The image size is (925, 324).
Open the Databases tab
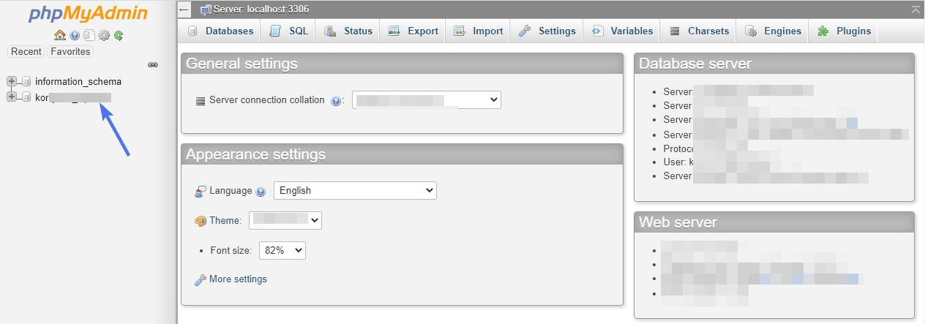(x=220, y=31)
